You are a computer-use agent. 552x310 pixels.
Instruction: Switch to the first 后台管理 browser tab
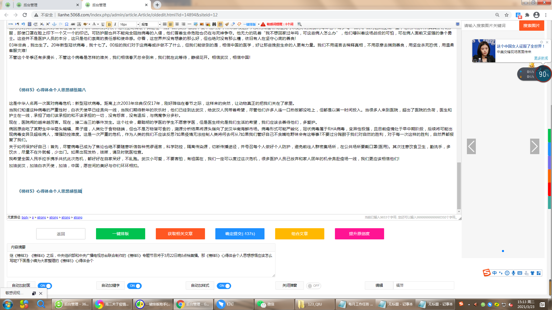(x=47, y=5)
